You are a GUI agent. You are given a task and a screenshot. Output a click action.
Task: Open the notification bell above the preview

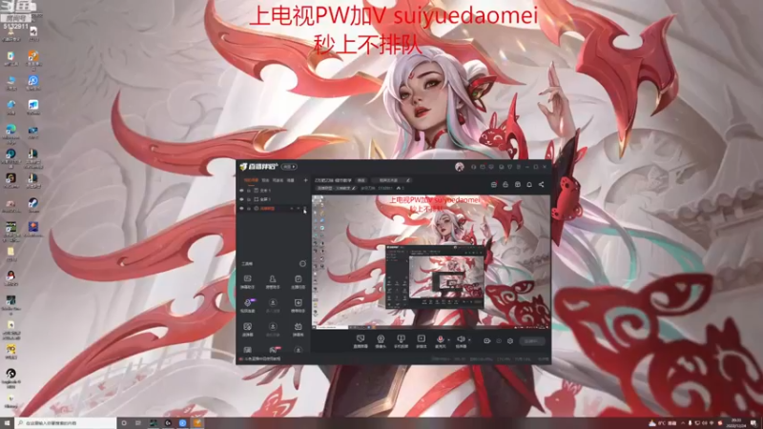(x=529, y=184)
